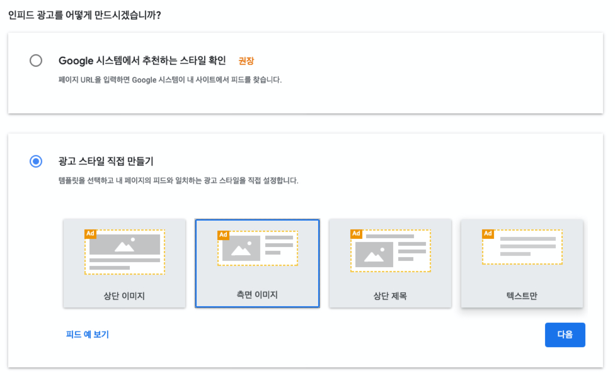Click the 'Google 시스템에서 추천하는 스타일 확인' option title
Image resolution: width=615 pixels, height=380 pixels.
[142, 60]
